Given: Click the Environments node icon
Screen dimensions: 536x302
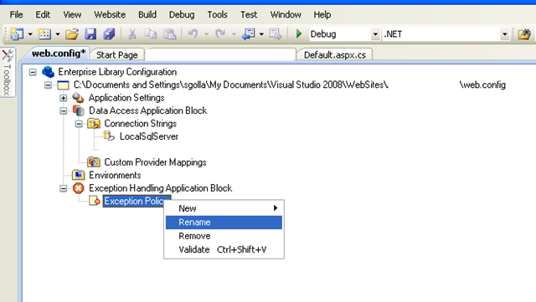Looking at the screenshot, I should pos(78,175).
